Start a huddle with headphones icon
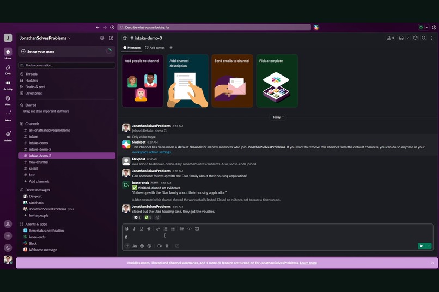Image resolution: width=439 pixels, height=292 pixels. (x=401, y=38)
